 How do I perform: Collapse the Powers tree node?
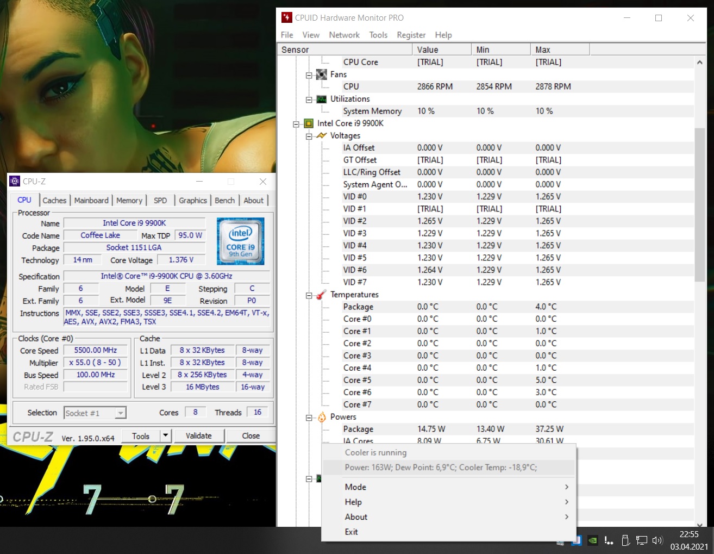click(309, 418)
